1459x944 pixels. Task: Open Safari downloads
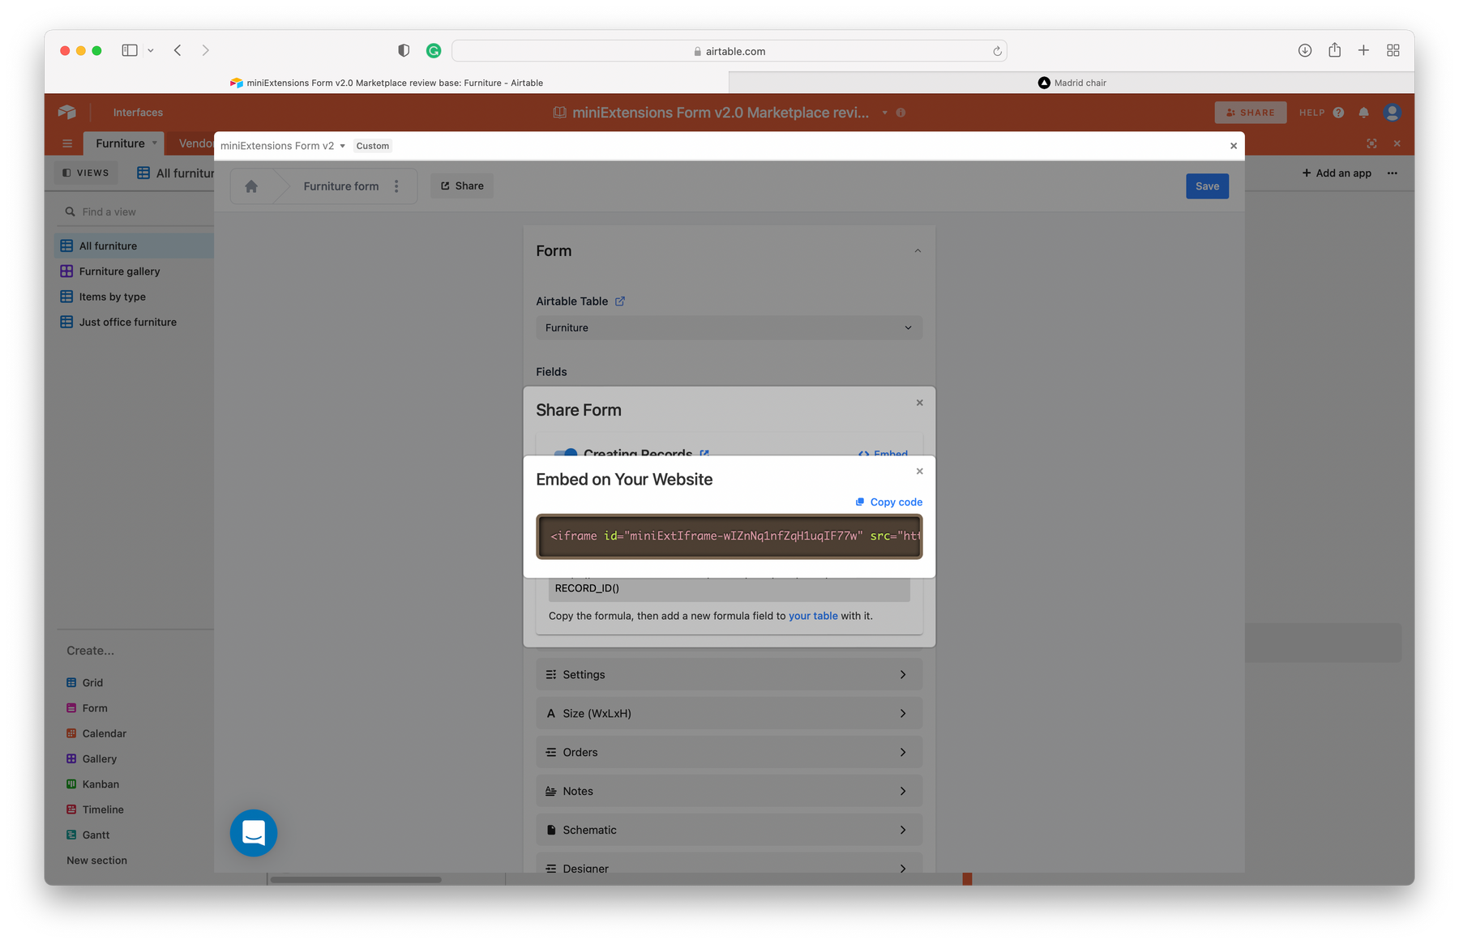(1305, 50)
